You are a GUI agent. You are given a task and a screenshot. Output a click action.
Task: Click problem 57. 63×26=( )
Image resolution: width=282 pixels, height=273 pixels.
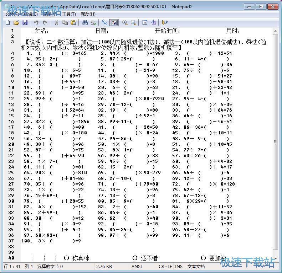pos(200,156)
